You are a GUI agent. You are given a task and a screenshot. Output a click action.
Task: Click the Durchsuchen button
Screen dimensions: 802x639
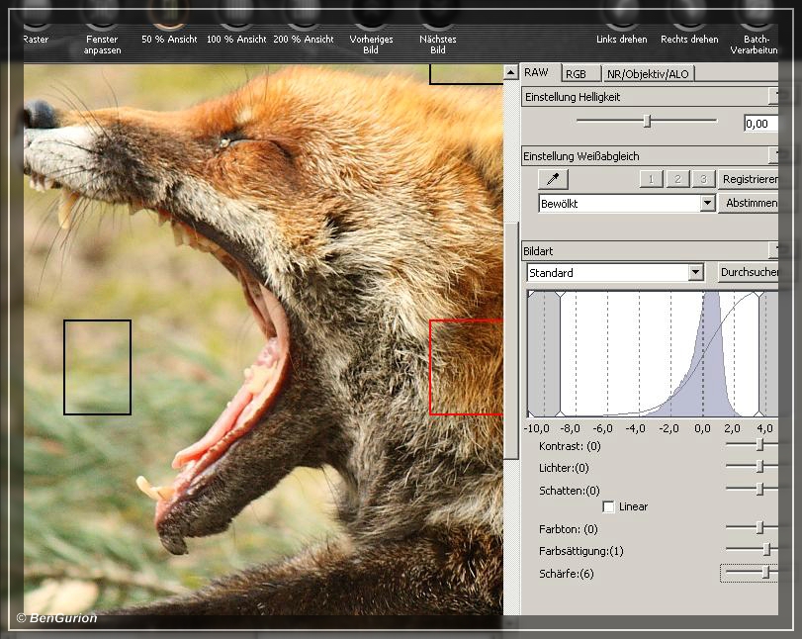pos(748,272)
